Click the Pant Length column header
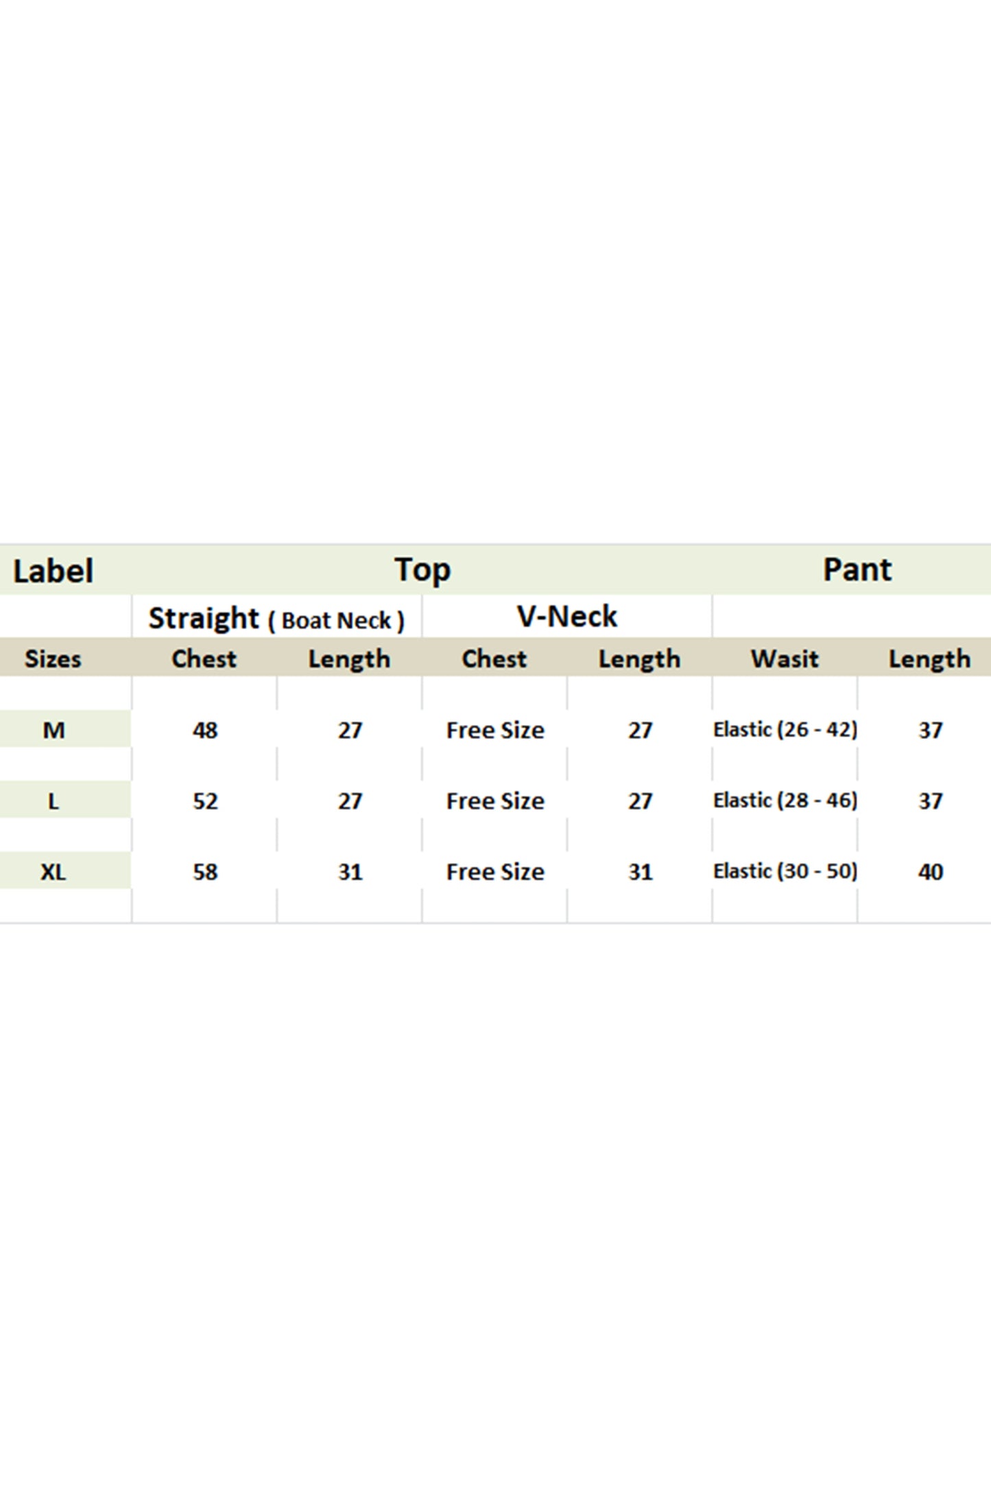991x1487 pixels. pyautogui.click(x=929, y=659)
